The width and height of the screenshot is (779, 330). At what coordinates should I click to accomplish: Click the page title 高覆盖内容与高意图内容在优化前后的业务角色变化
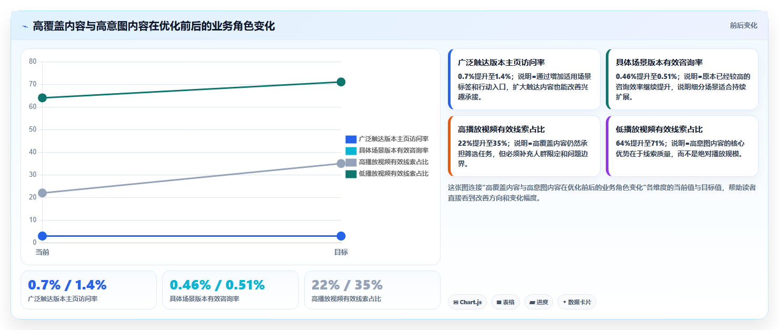click(154, 26)
